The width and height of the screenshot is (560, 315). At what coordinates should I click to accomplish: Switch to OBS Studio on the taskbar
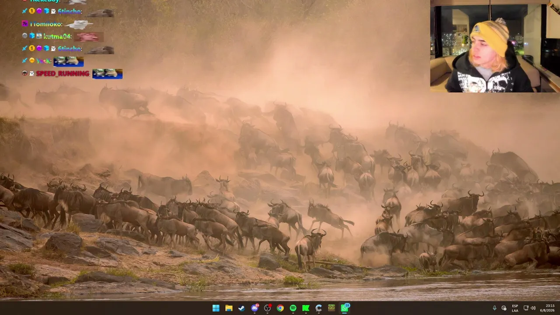point(267,308)
